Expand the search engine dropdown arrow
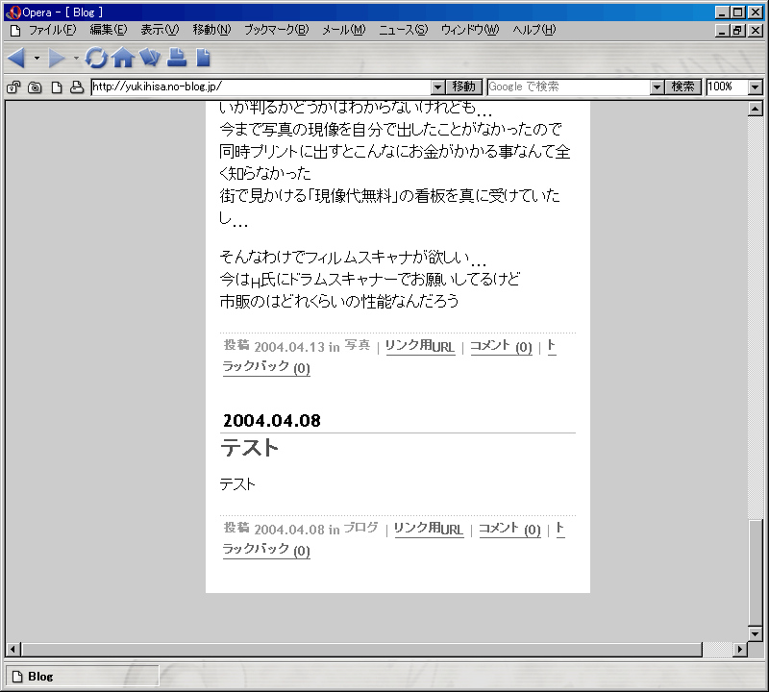The image size is (769, 692). pyautogui.click(x=657, y=87)
